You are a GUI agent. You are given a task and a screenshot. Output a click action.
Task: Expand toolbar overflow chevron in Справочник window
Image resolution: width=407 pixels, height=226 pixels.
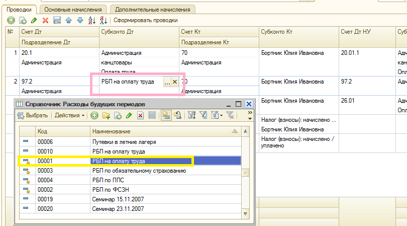(x=250, y=113)
